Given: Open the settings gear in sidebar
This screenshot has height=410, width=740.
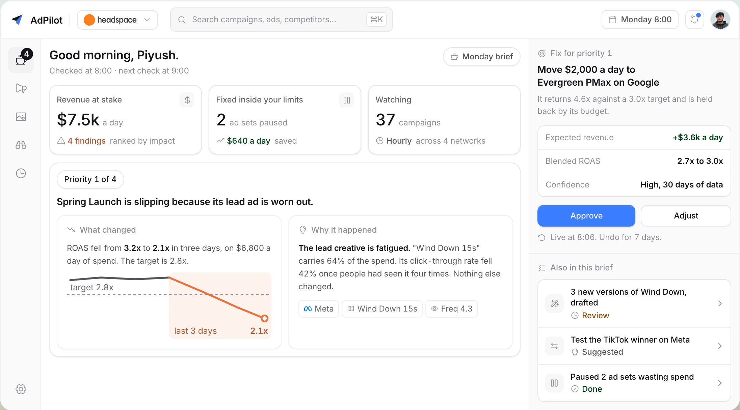Looking at the screenshot, I should tap(21, 389).
